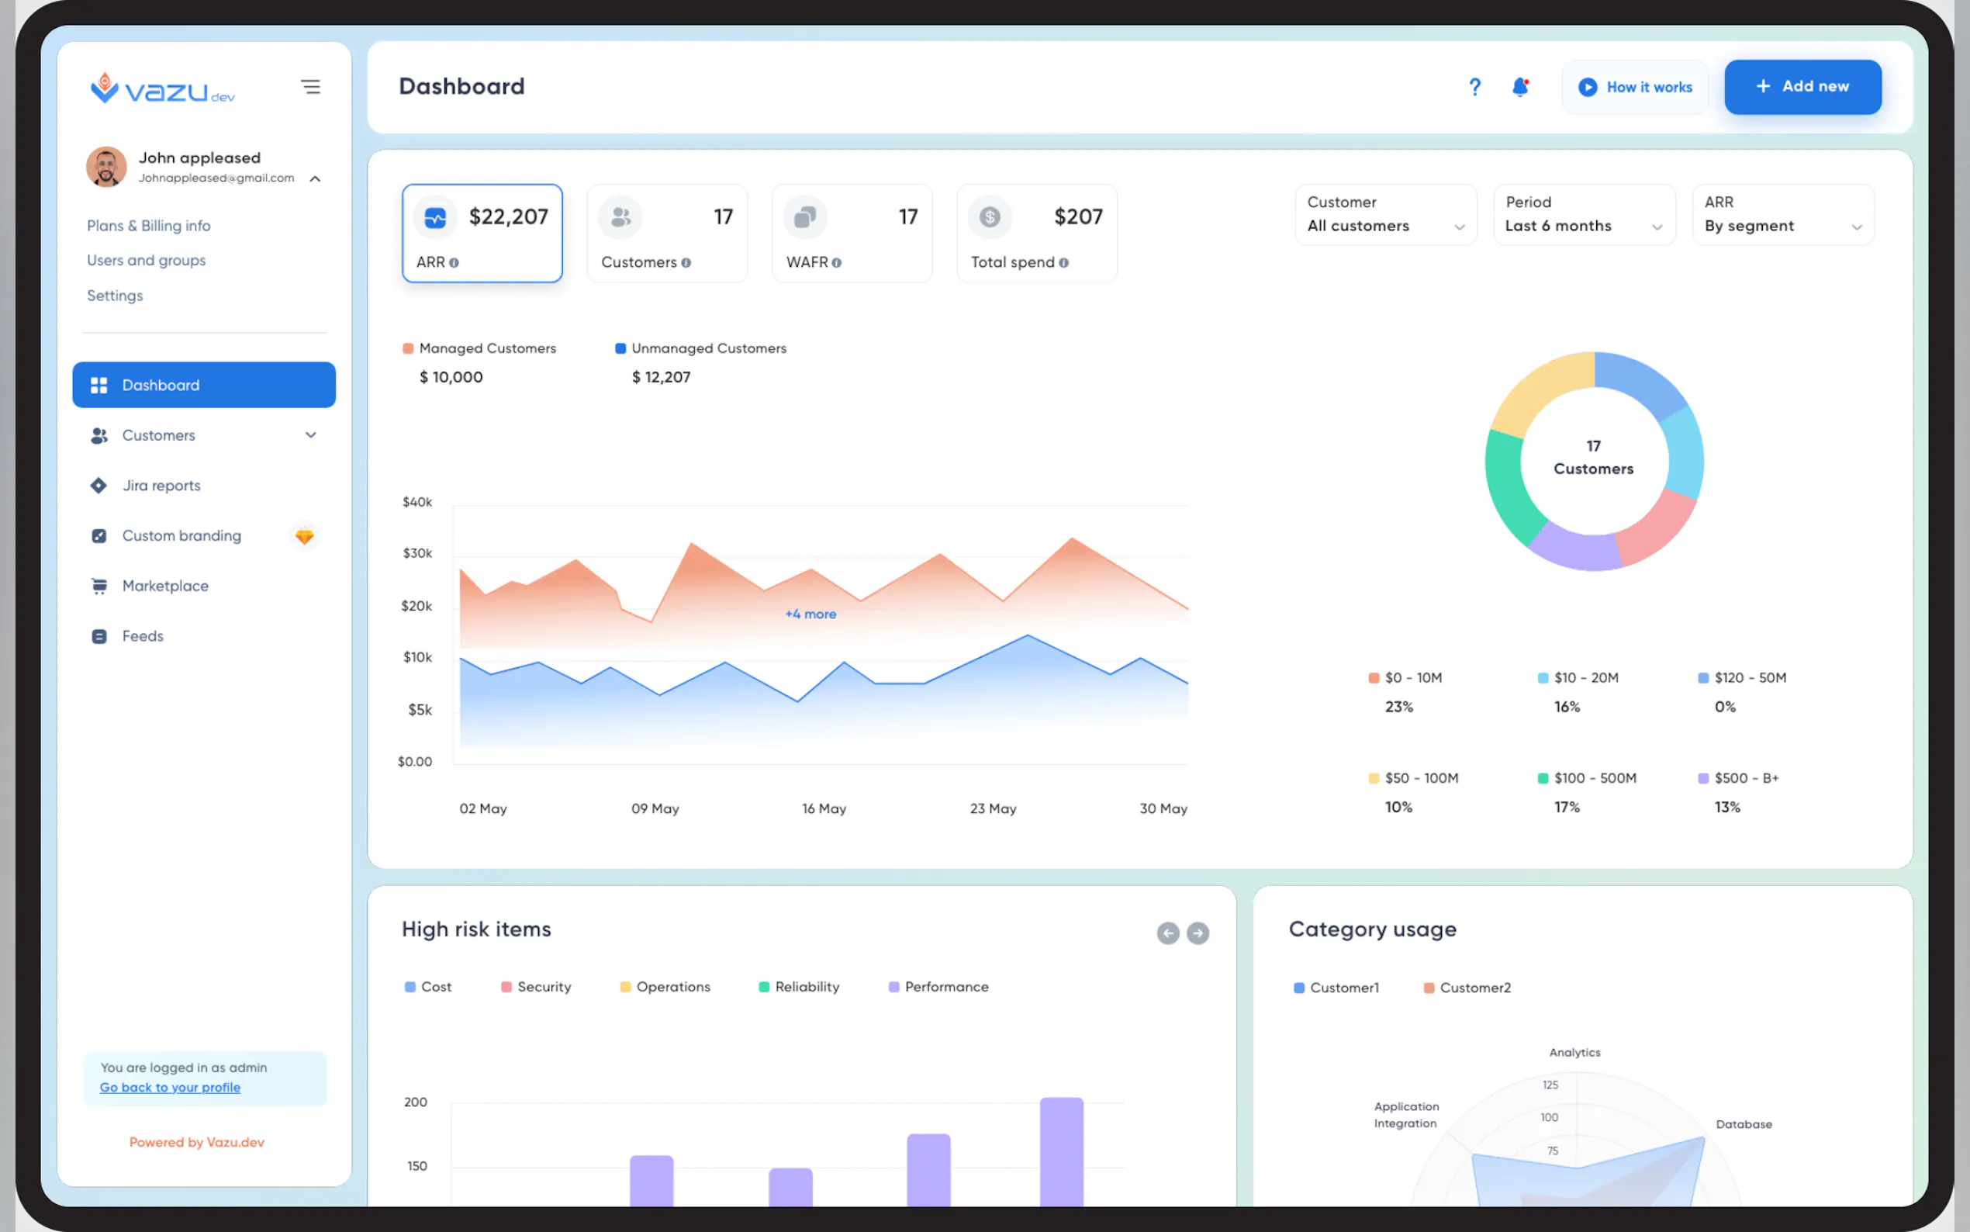Viewport: 1970px width, 1232px height.
Task: Toggle Managed Customers chart legend
Action: tap(479, 349)
